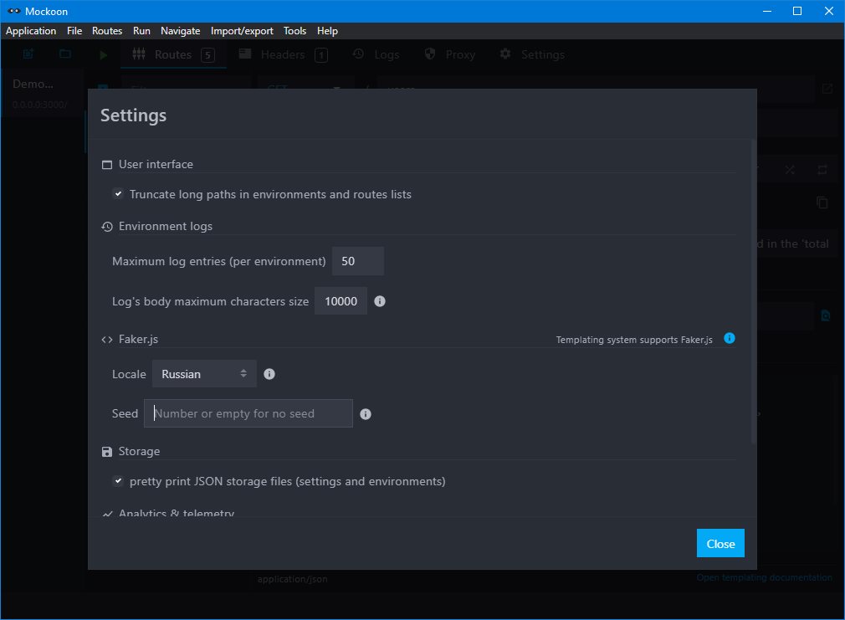Screen dimensions: 845x620
Task: Click the Maximum log entries label
Action: tap(219, 261)
